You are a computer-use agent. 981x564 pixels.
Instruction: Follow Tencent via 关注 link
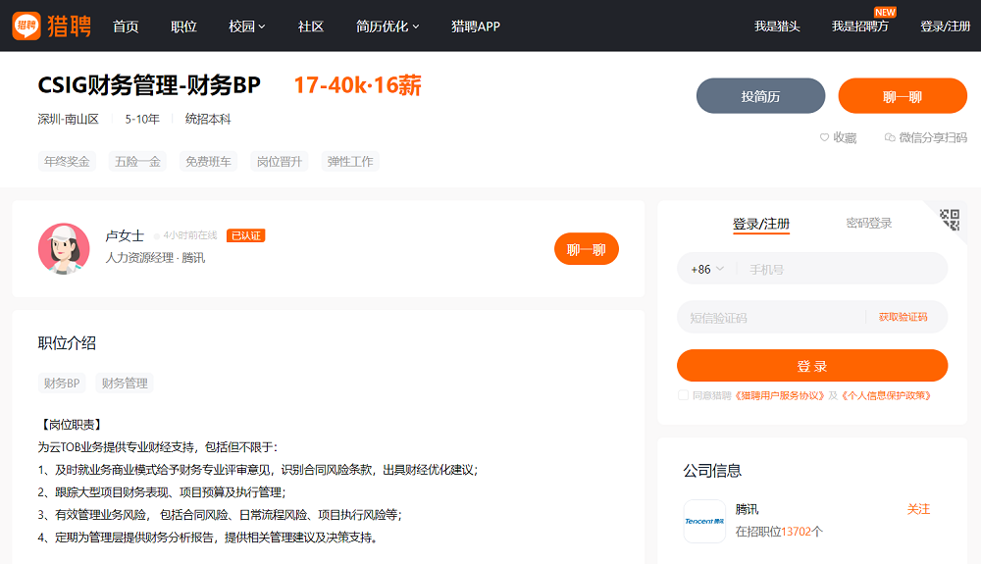pyautogui.click(x=918, y=509)
